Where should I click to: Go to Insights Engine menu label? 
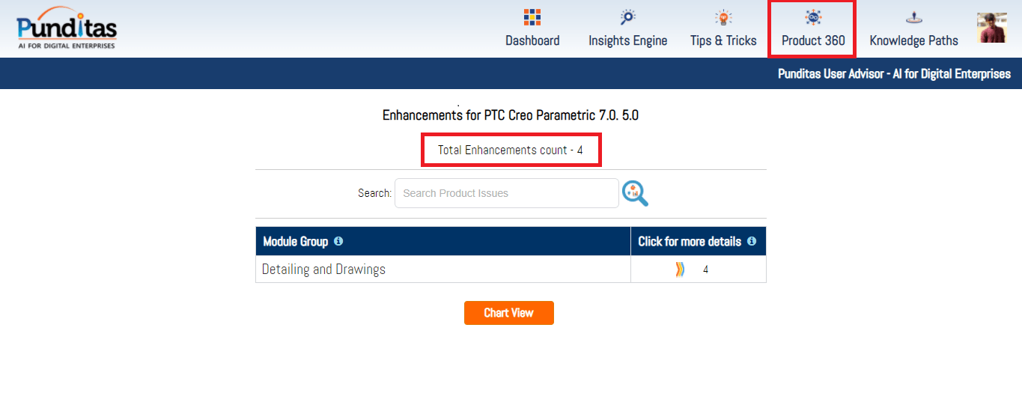coord(627,41)
